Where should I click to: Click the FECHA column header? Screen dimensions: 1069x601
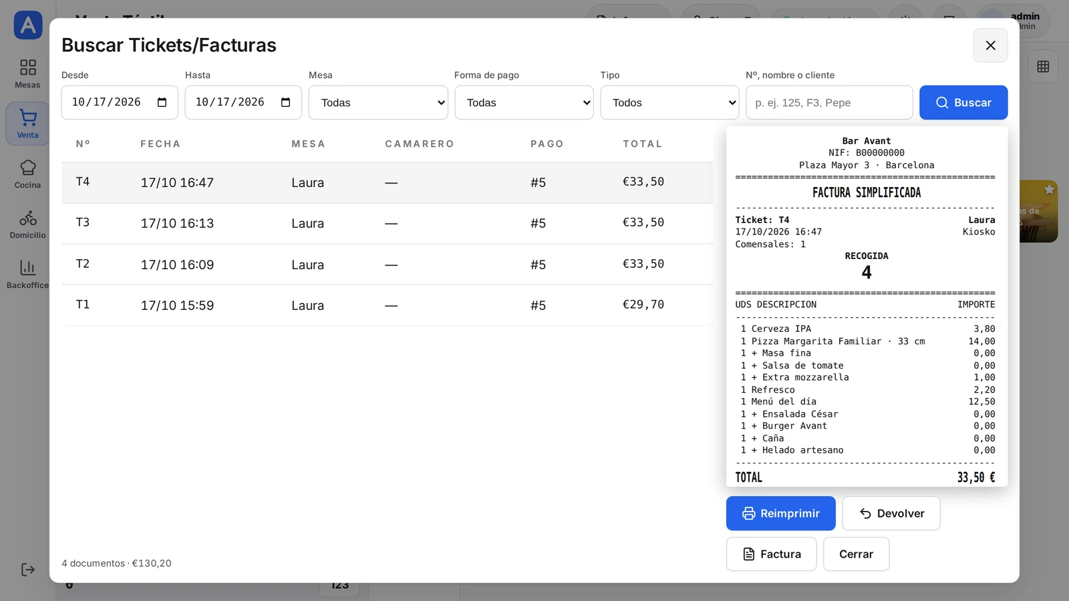pos(160,144)
